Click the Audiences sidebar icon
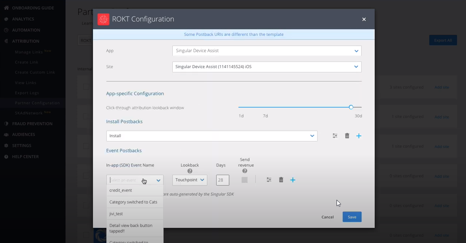The image size is (466, 243). tap(6, 134)
